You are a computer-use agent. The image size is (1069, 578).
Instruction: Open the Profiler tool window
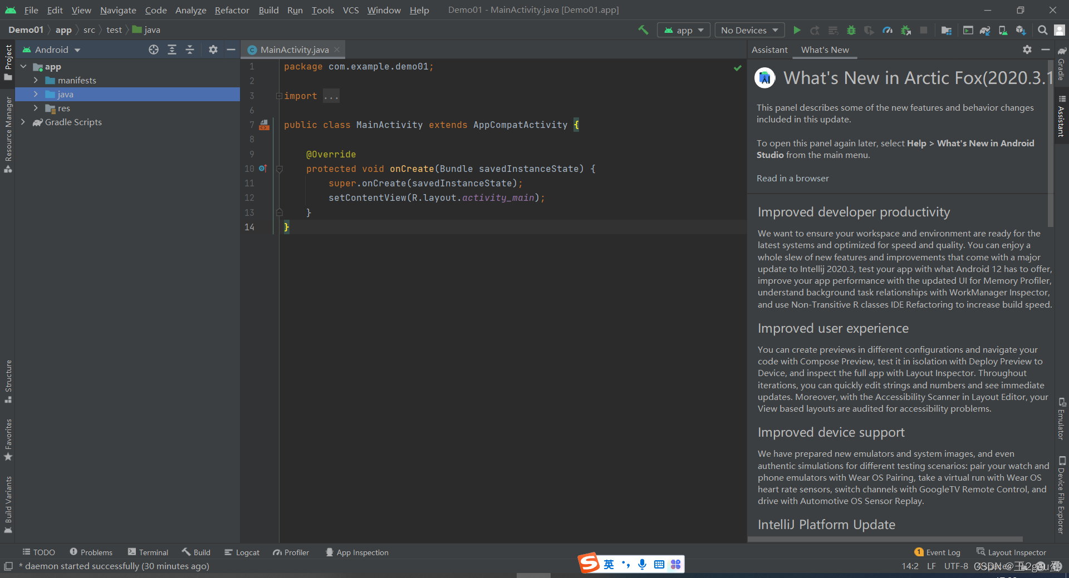click(291, 552)
